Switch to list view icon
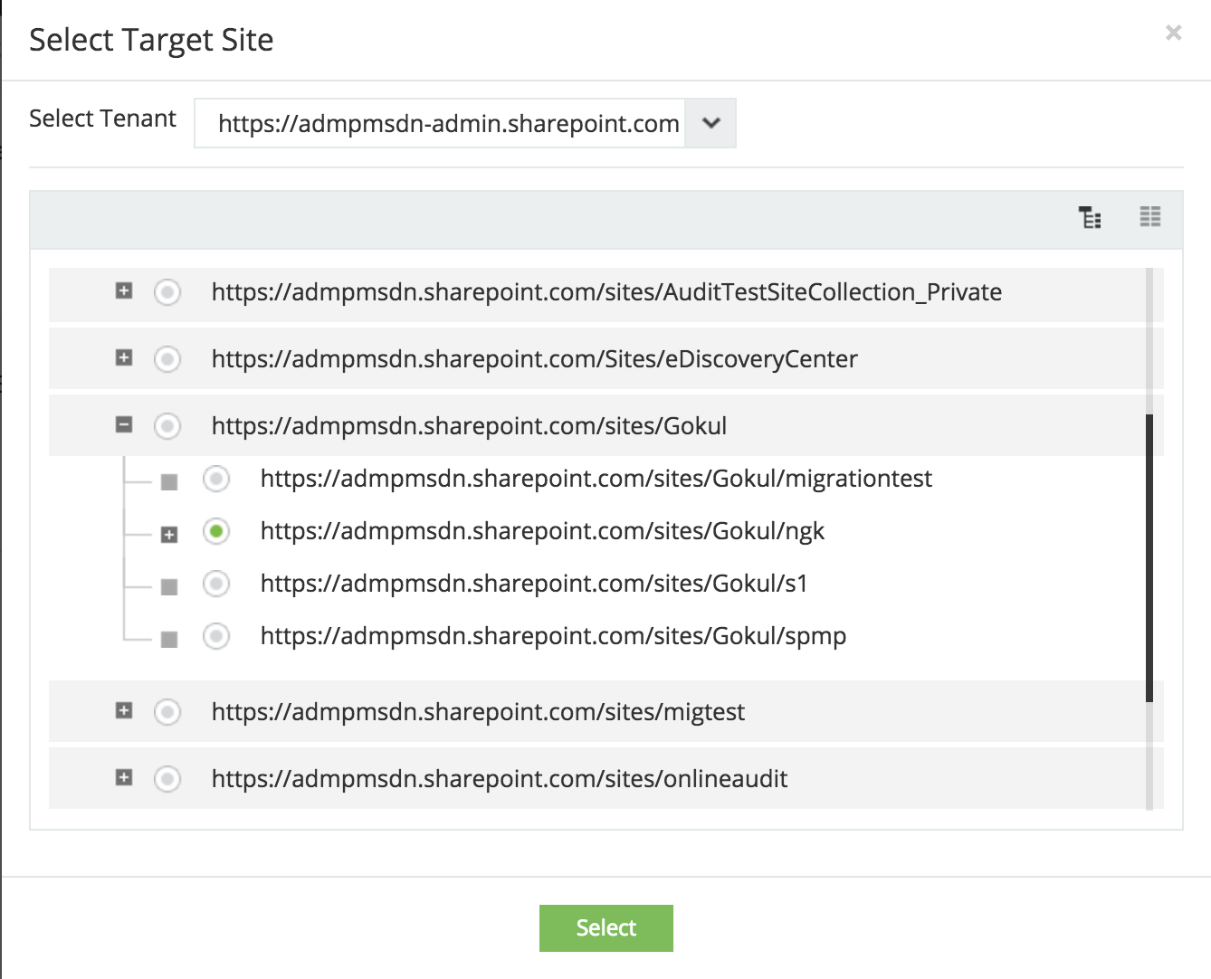The height and width of the screenshot is (979, 1211). coord(1149,216)
